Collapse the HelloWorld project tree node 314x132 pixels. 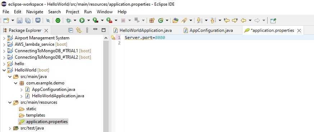click(4, 70)
